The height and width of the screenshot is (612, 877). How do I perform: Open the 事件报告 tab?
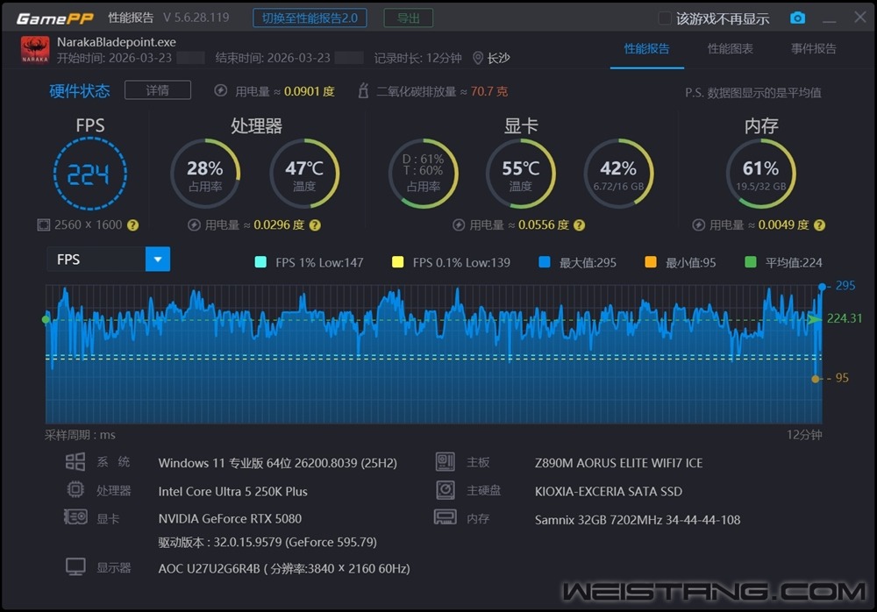pyautogui.click(x=813, y=49)
